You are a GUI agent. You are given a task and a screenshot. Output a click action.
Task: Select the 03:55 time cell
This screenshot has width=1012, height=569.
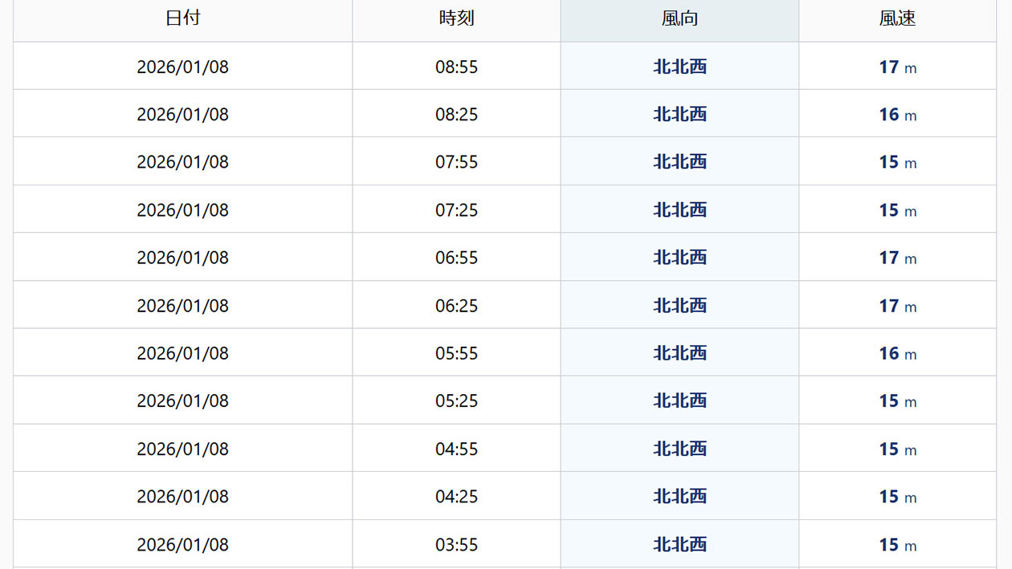pyautogui.click(x=456, y=544)
